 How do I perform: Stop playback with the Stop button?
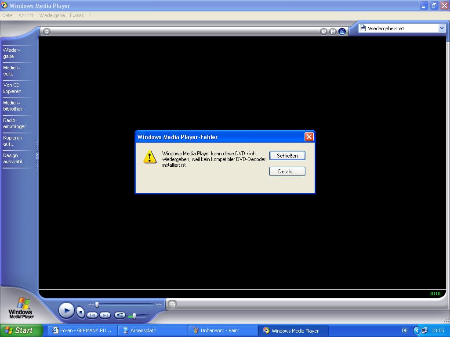81,312
